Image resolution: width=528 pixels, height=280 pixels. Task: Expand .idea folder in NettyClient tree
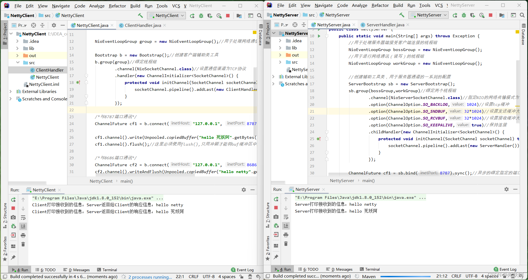[x=17, y=41]
